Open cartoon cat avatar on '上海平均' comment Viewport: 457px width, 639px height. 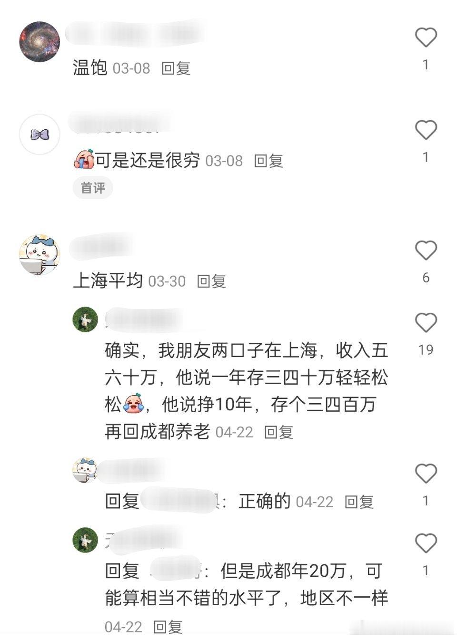(x=40, y=255)
